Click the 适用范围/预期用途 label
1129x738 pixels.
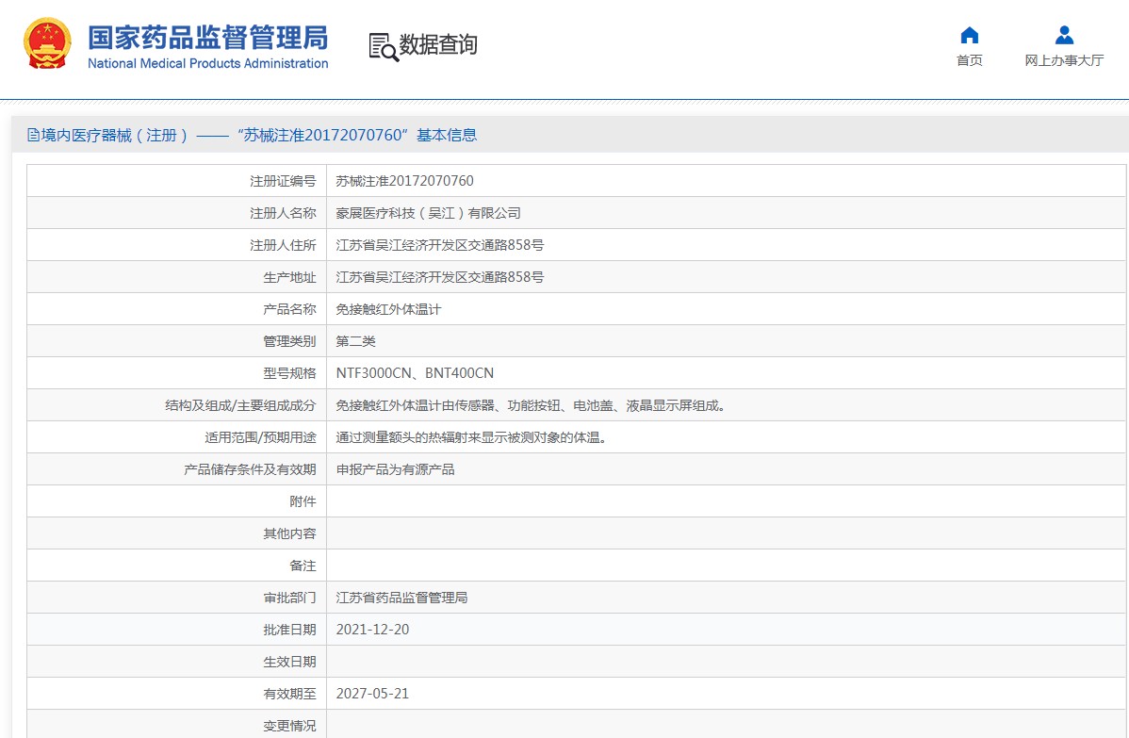coord(260,437)
